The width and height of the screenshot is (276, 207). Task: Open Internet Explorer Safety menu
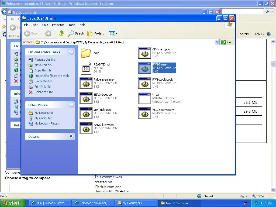[x=246, y=34]
